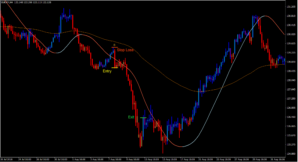Viewport: 298px width, 162px height.
Task: Click the 7 Aug 16:00 time label
Action: click(115, 159)
